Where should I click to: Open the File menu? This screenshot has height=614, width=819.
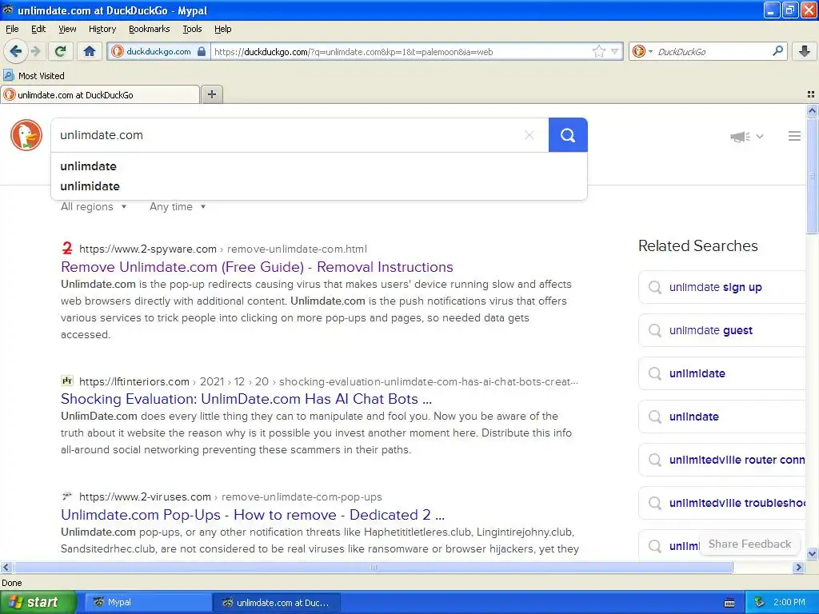[12, 29]
